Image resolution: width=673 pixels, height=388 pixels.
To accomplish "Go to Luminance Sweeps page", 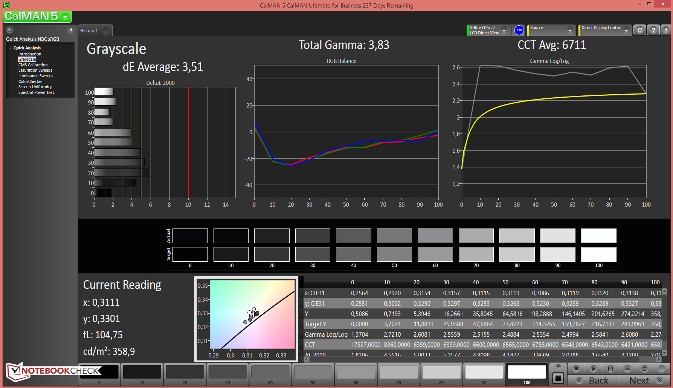I will 36,76.
